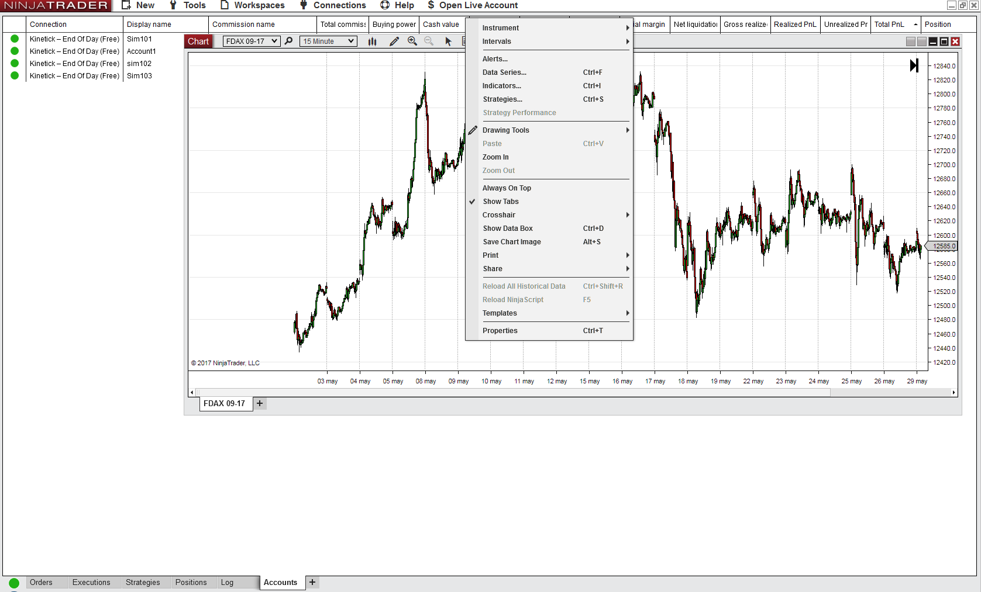Add a new chart tab with plus button
Screen dimensions: 981x592
click(260, 403)
